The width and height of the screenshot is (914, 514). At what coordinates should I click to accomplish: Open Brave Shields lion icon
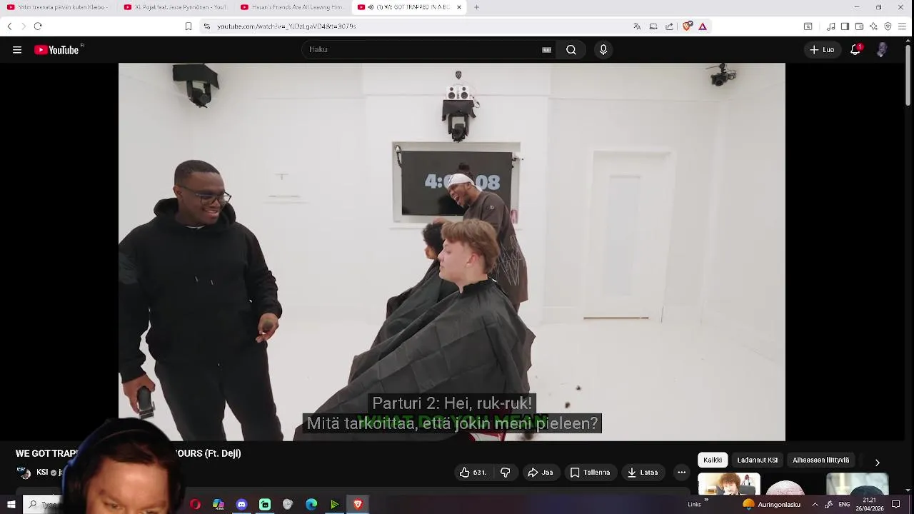[x=687, y=26]
